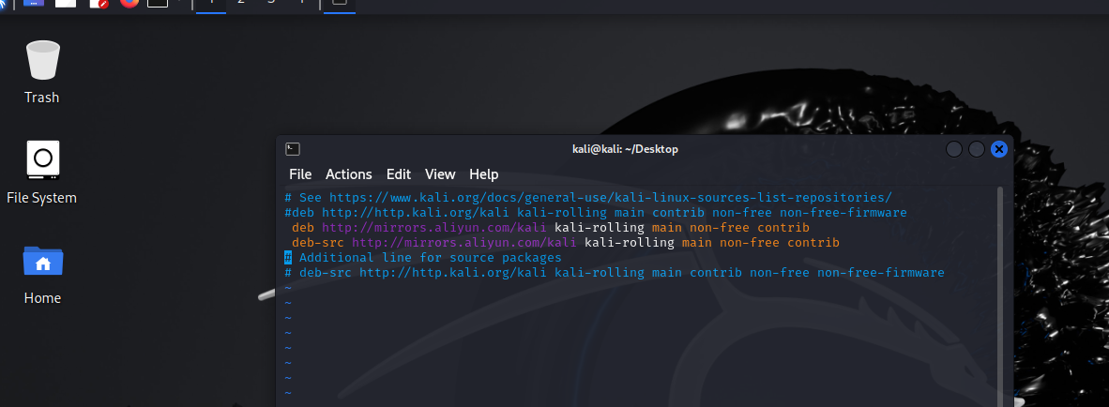Open the terminal Edit menu

pyautogui.click(x=399, y=174)
